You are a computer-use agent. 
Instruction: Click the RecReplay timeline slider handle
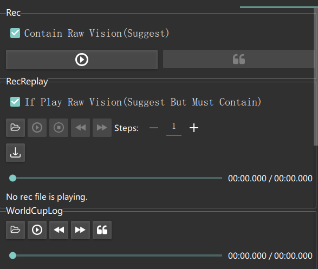pyautogui.click(x=13, y=178)
